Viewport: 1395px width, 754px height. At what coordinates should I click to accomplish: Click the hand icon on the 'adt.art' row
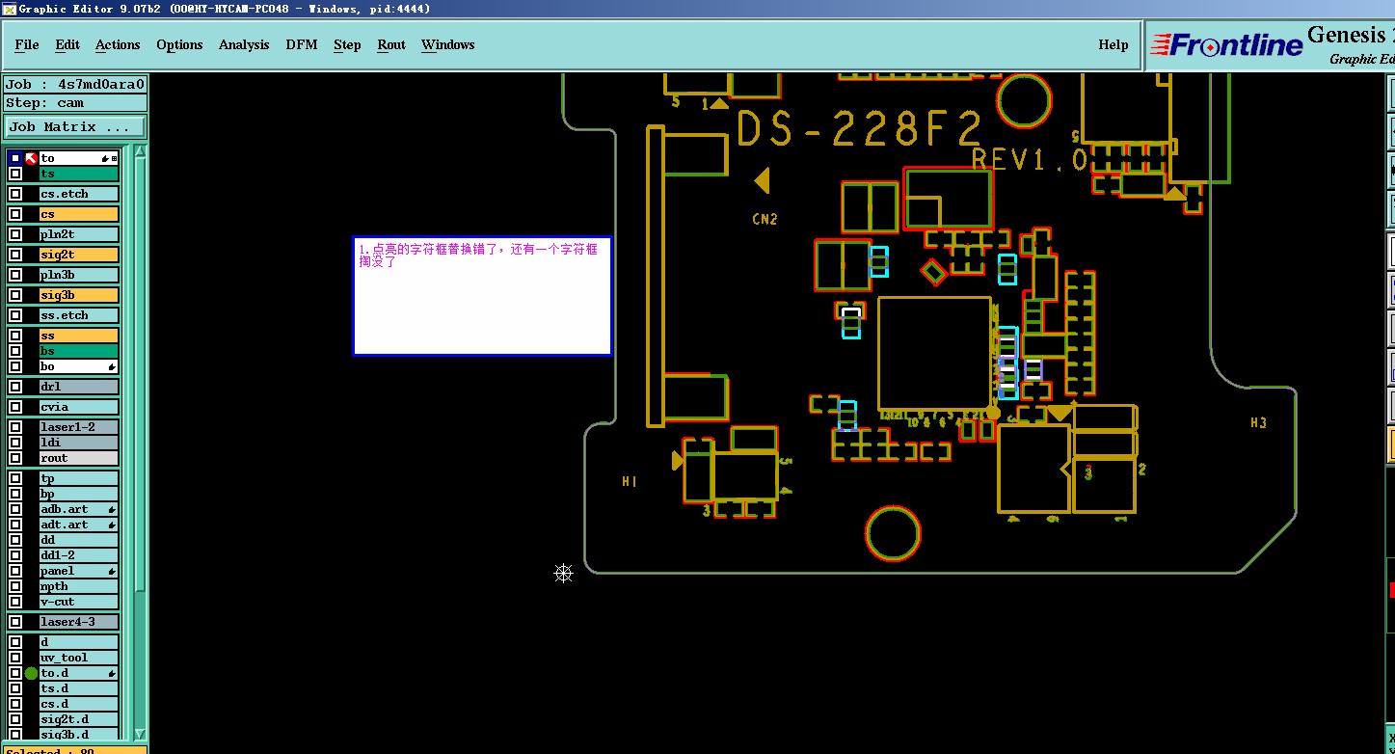[x=112, y=525]
